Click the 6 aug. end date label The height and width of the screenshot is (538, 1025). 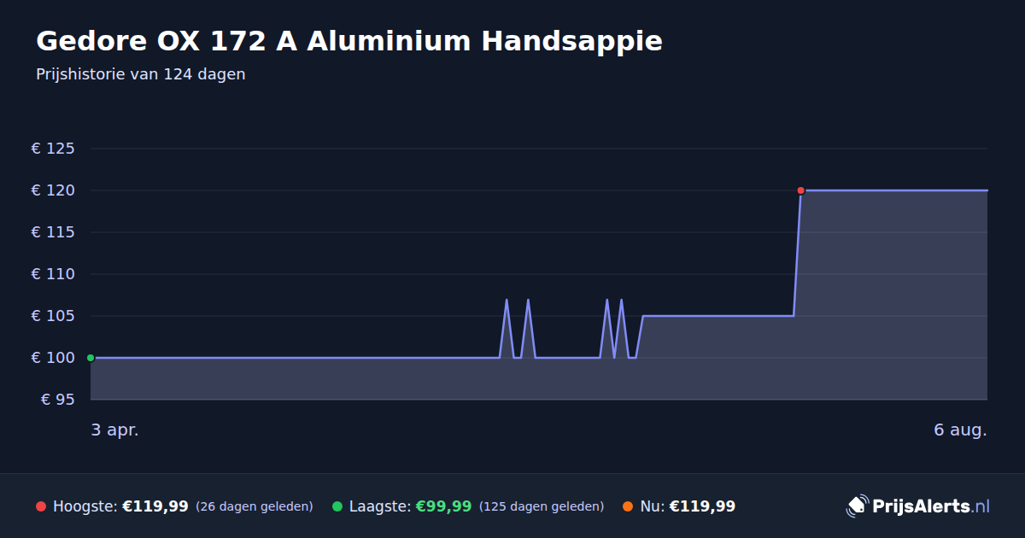tap(960, 430)
